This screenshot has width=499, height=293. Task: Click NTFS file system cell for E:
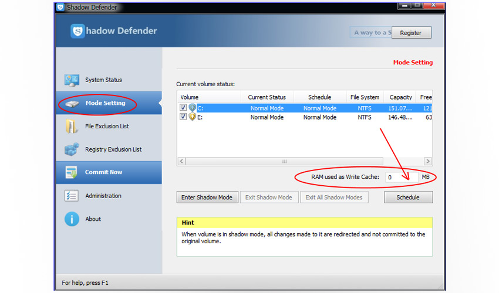tap(365, 117)
